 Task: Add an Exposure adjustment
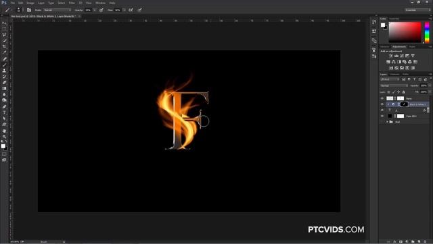(407, 56)
